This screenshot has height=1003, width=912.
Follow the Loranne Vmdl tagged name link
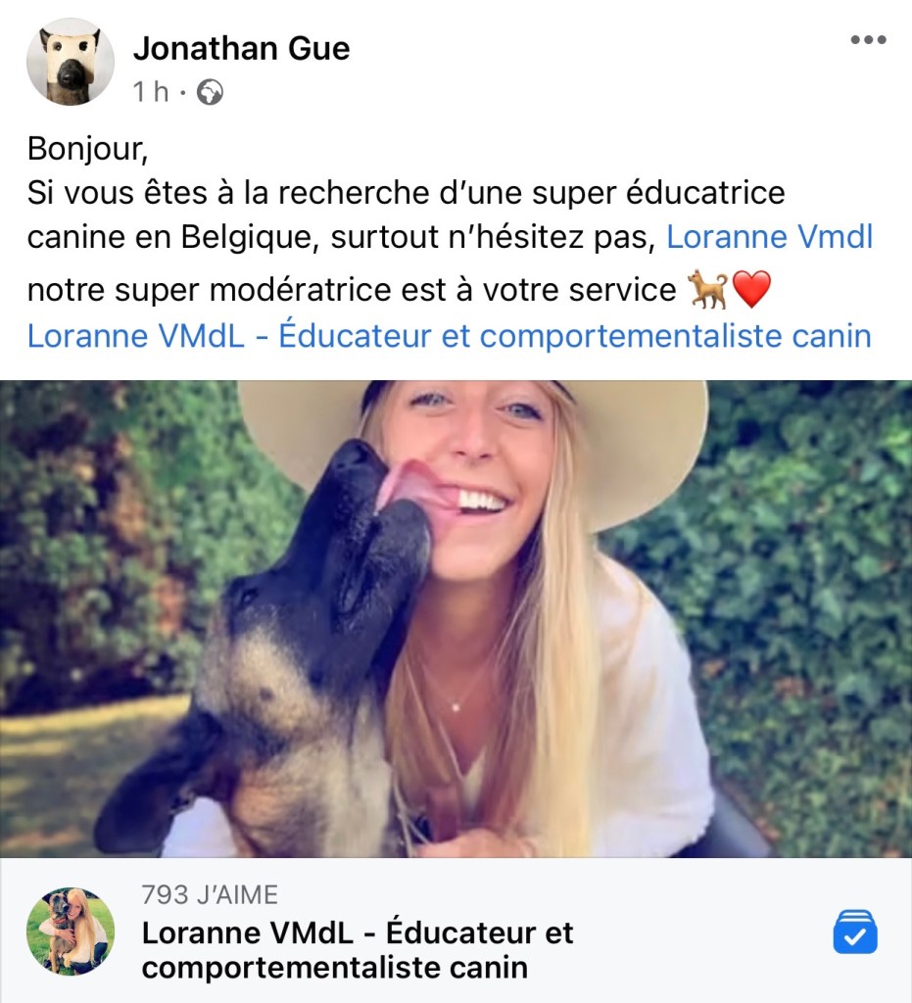click(769, 237)
